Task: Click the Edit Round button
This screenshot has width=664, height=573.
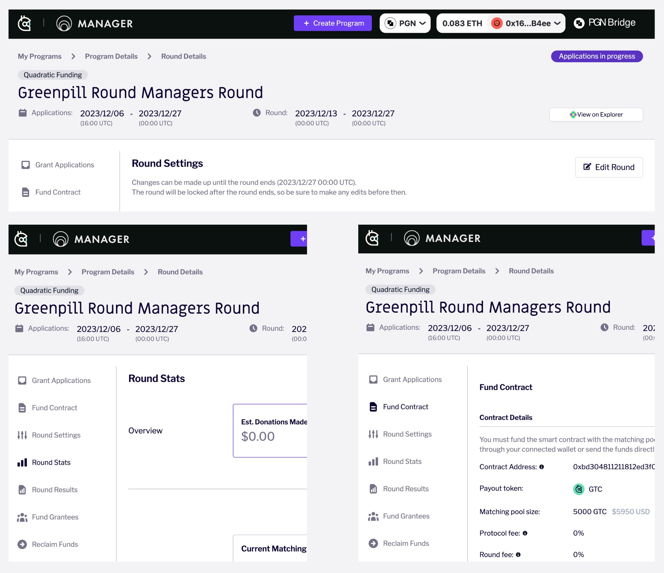Action: click(609, 167)
